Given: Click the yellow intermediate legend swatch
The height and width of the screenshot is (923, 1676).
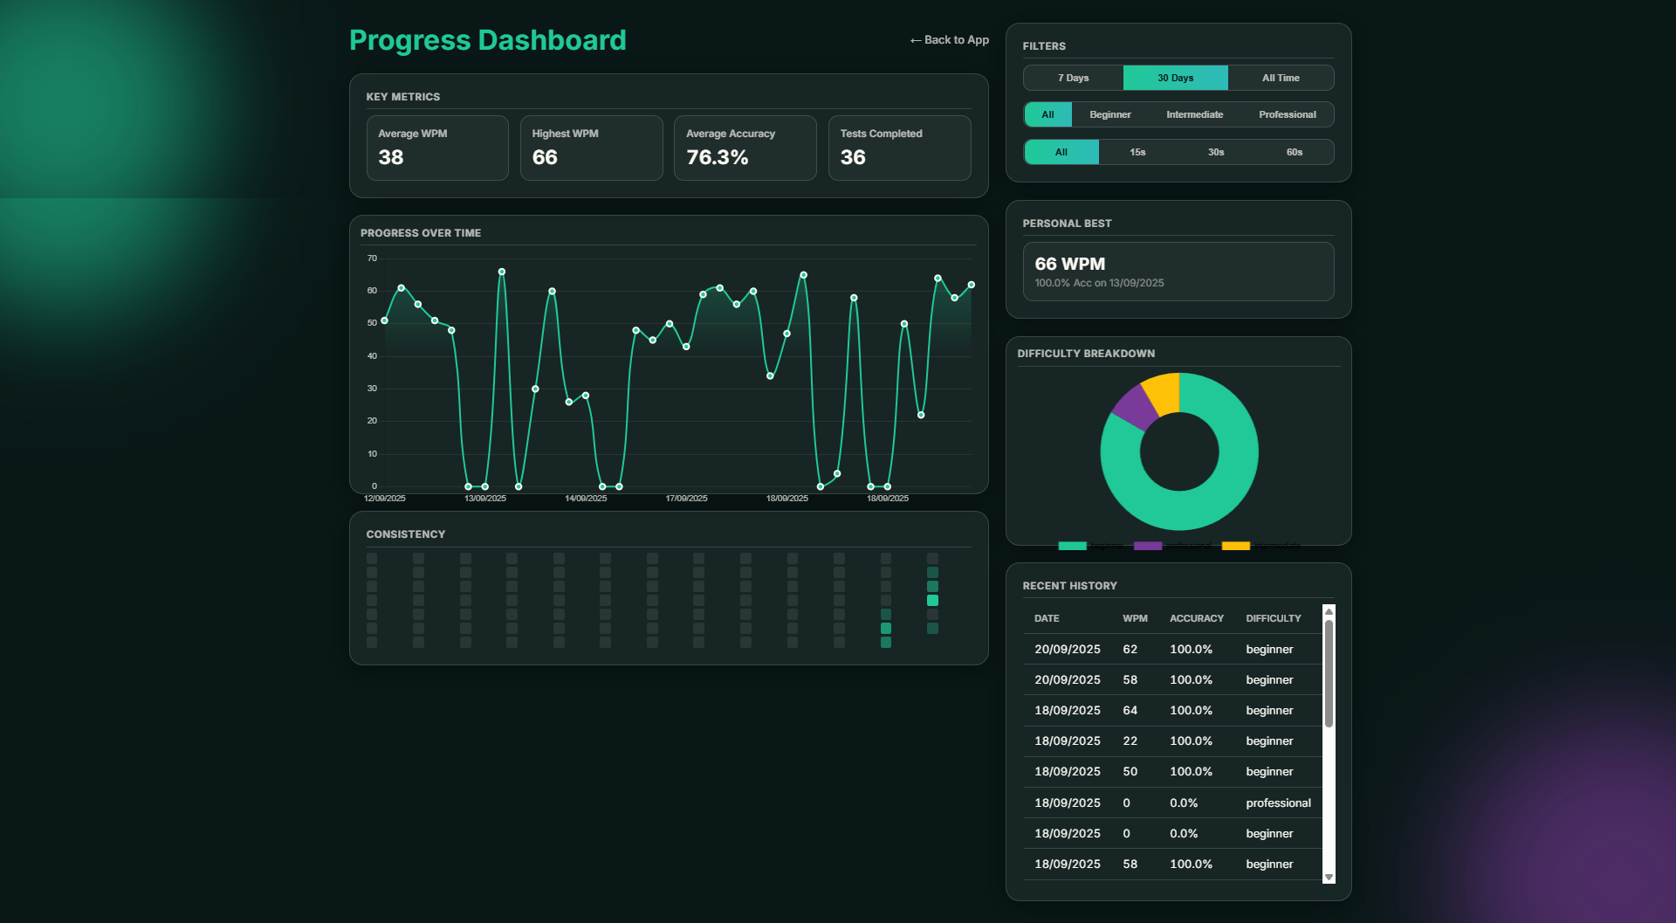Looking at the screenshot, I should [x=1235, y=546].
